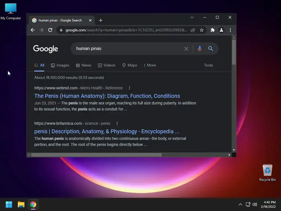
Task: Open the Chrome profile avatar menu
Action: pyautogui.click(x=221, y=30)
